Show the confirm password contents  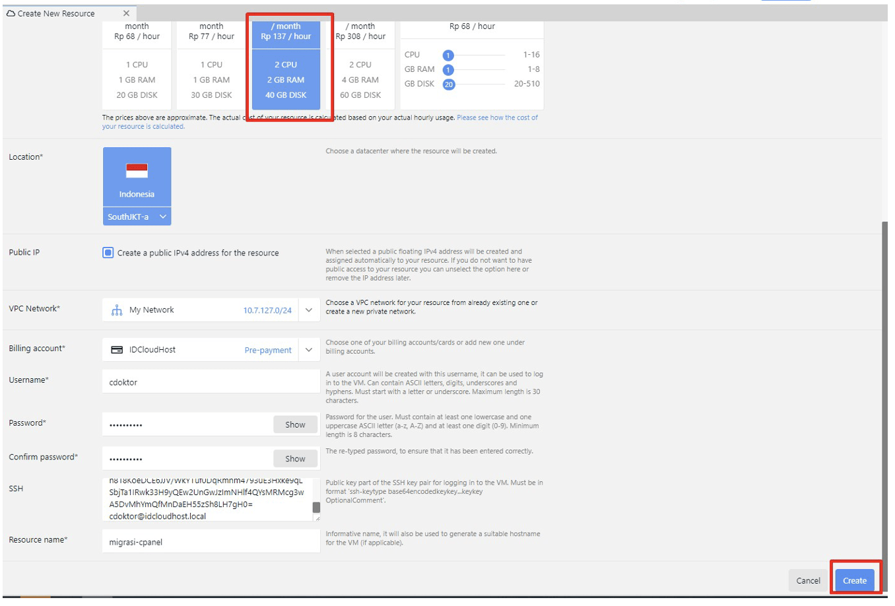[x=295, y=458]
